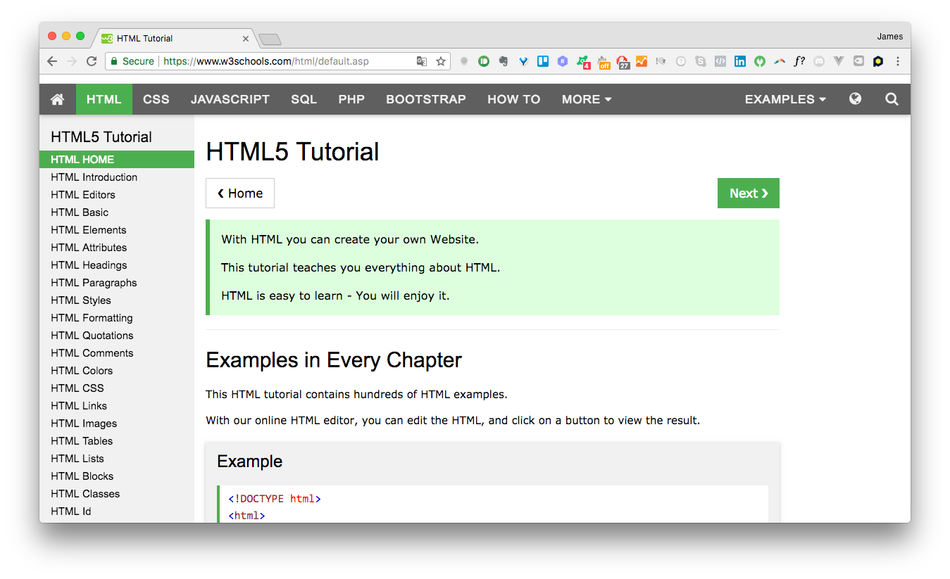Click the extension icon with 'off' badge
Image resolution: width=950 pixels, height=579 pixels.
click(604, 62)
